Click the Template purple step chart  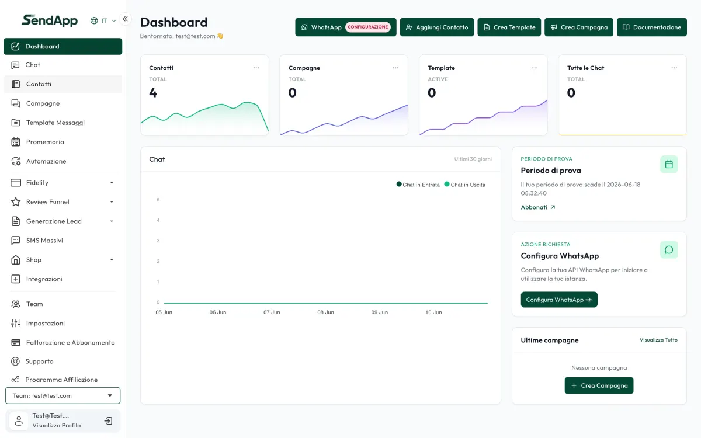[x=483, y=119]
